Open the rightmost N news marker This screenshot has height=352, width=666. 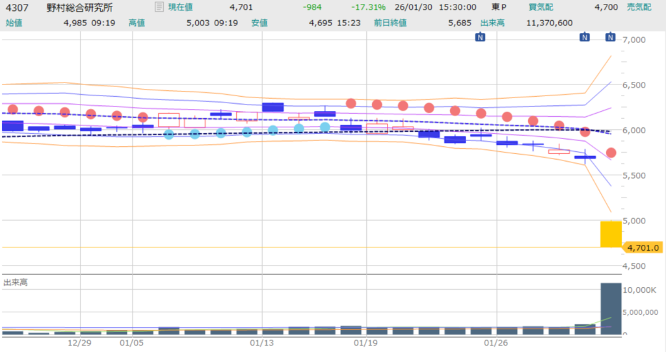(611, 38)
